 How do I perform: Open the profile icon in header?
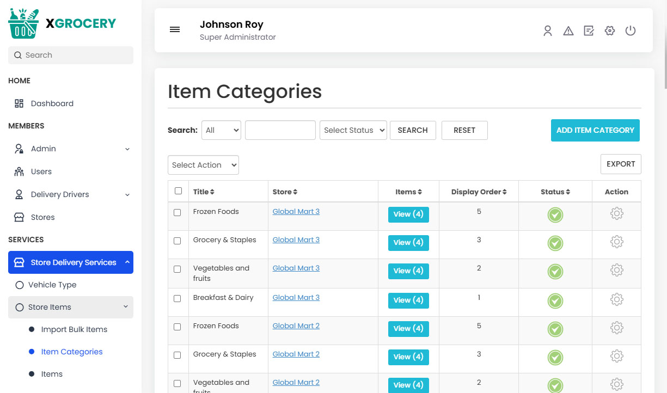547,31
